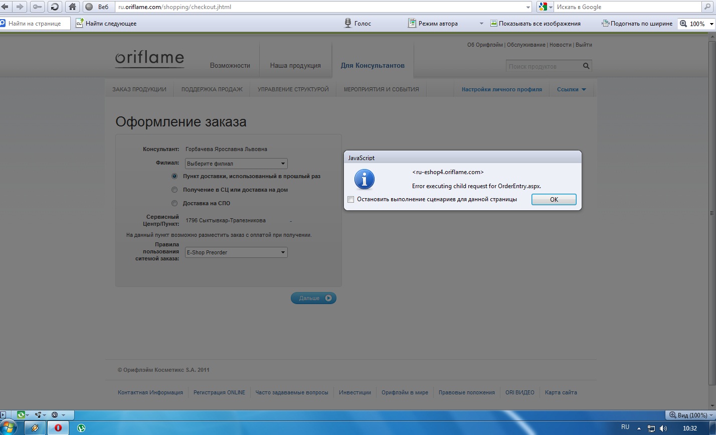Select Получение в СЦ или доставка на дом
Screen dimensions: 716x435
point(174,190)
